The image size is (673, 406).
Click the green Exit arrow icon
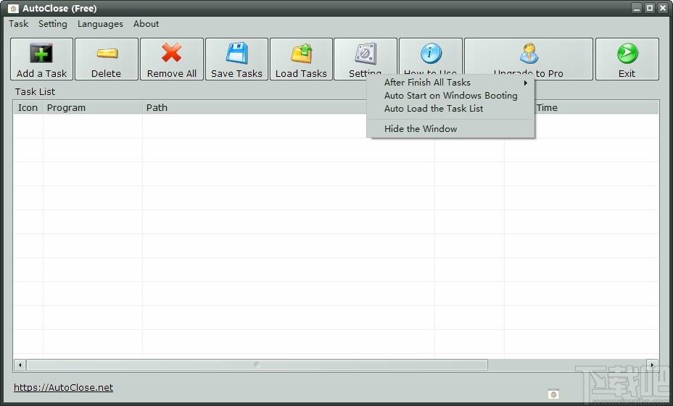point(627,53)
